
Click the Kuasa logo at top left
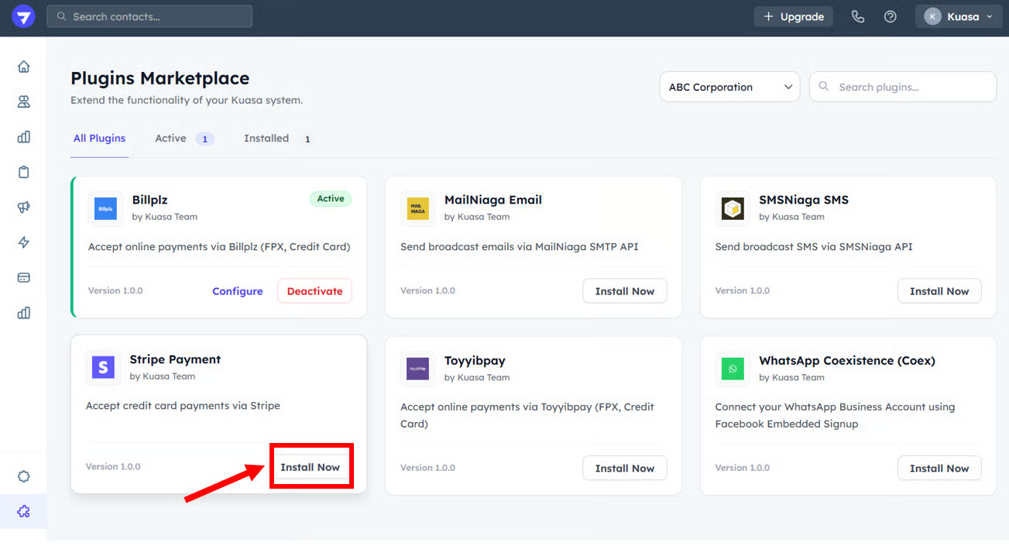[x=23, y=16]
